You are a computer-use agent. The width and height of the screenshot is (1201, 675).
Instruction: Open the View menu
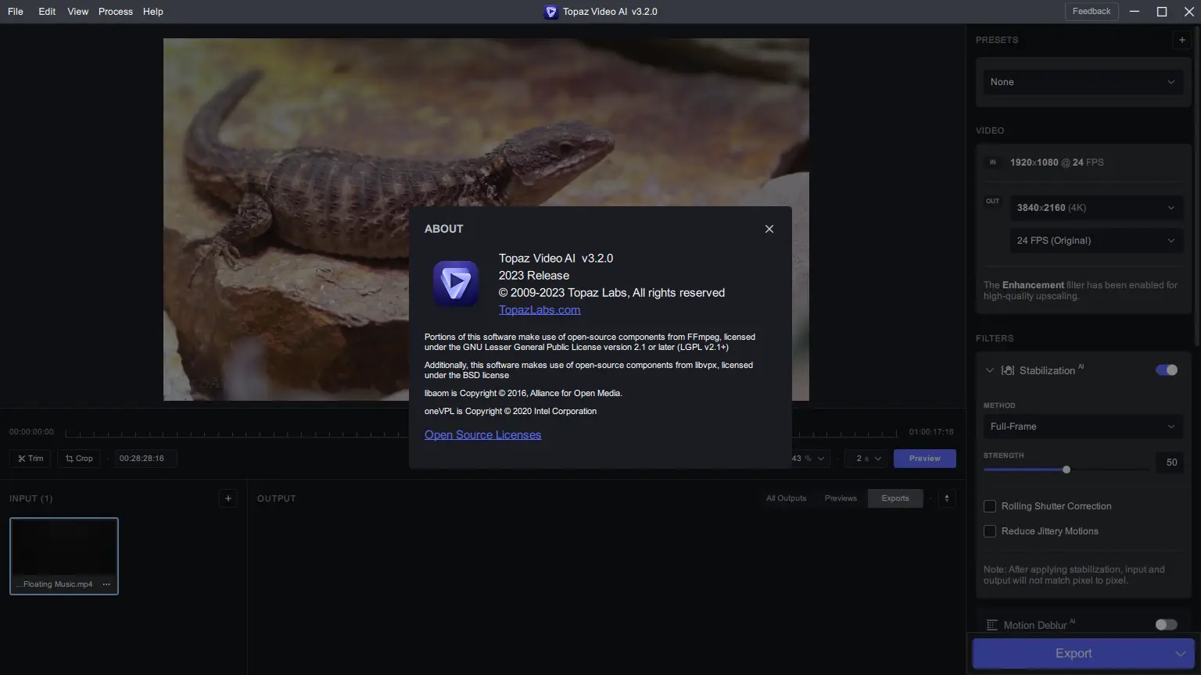78,12
